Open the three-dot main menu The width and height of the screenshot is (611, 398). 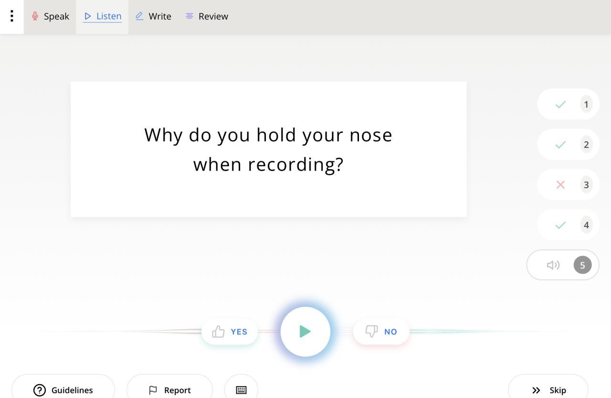pyautogui.click(x=11, y=16)
